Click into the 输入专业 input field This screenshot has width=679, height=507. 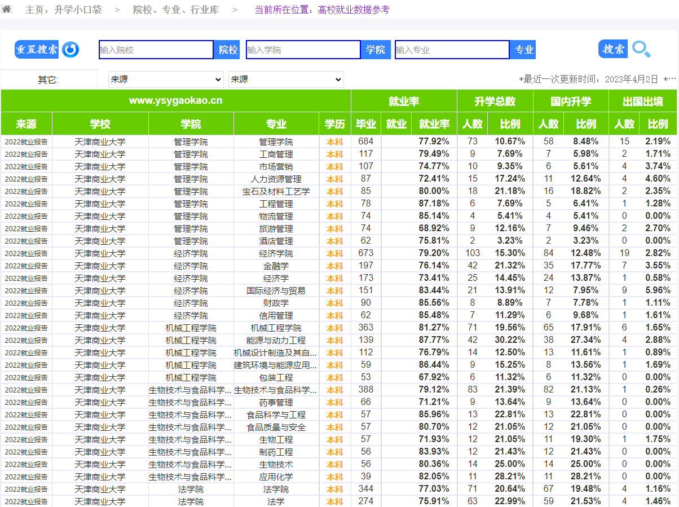tap(452, 50)
